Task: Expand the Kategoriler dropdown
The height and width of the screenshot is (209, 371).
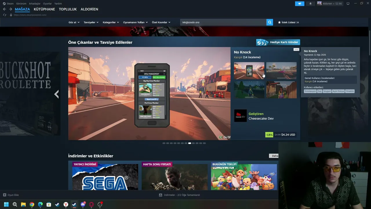Action: (111, 22)
